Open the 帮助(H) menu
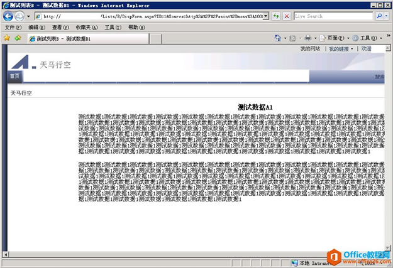Screen dimensions: 393x268 click(136, 28)
